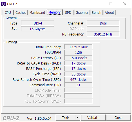
Task: Select NB Frequency value 3591.2 MHz
Action: [103, 34]
